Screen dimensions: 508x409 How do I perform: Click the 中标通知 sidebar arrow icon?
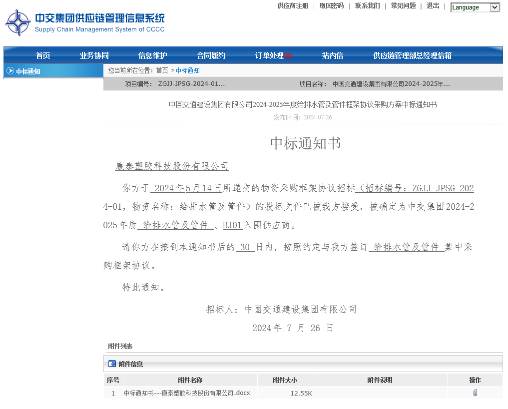tap(10, 71)
